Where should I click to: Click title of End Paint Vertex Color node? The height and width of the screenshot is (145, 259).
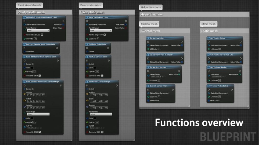(97, 44)
